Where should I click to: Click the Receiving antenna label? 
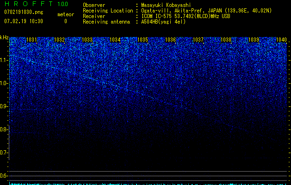click(x=106, y=22)
